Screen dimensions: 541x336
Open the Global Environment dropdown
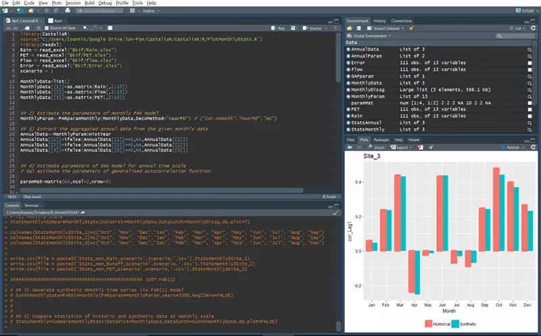pyautogui.click(x=371, y=36)
